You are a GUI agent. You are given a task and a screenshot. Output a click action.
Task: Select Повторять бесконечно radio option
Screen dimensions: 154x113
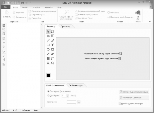coord(48,91)
